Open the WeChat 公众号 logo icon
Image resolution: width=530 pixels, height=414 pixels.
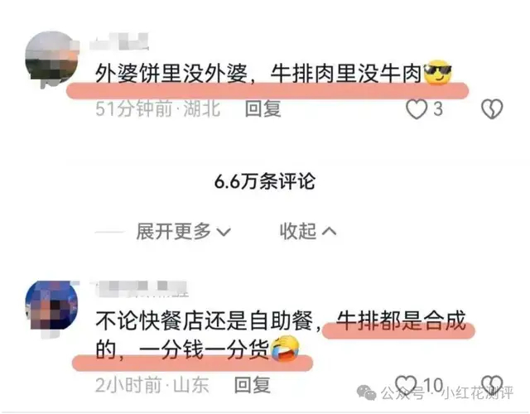coord(366,392)
